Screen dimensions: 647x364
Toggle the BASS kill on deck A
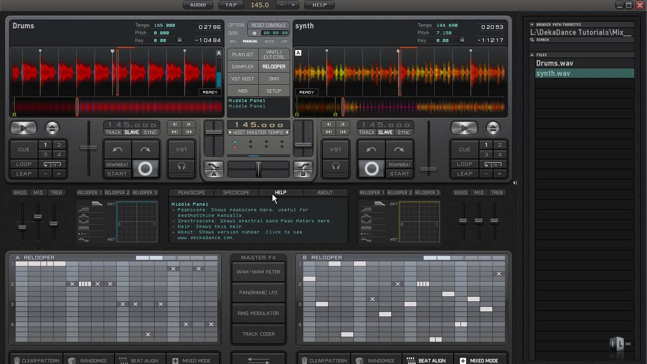pyautogui.click(x=20, y=193)
